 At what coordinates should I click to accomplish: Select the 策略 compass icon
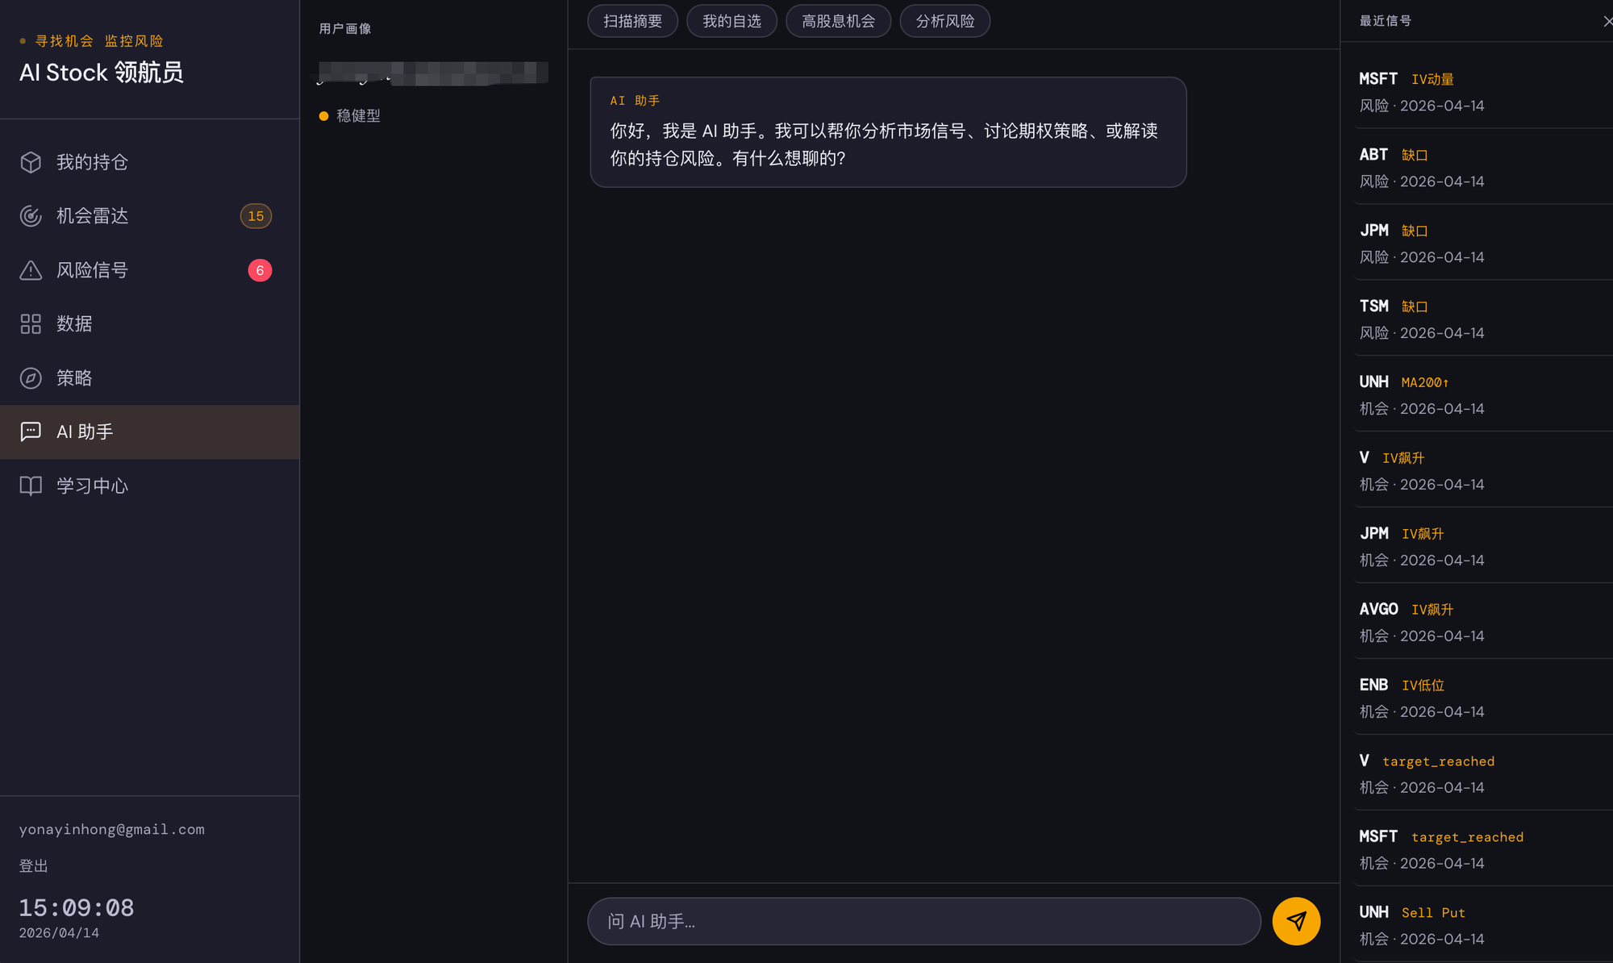(x=31, y=377)
